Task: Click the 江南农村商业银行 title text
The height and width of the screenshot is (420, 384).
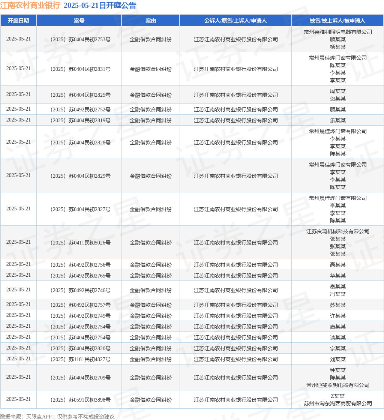Action: (30, 5)
